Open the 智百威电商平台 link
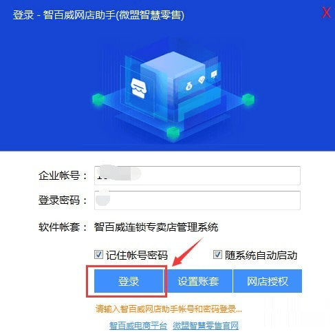This screenshot has height=332, width=335. pyautogui.click(x=138, y=326)
